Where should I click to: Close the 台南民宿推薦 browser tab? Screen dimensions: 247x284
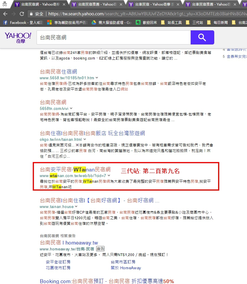[x=121, y=4]
